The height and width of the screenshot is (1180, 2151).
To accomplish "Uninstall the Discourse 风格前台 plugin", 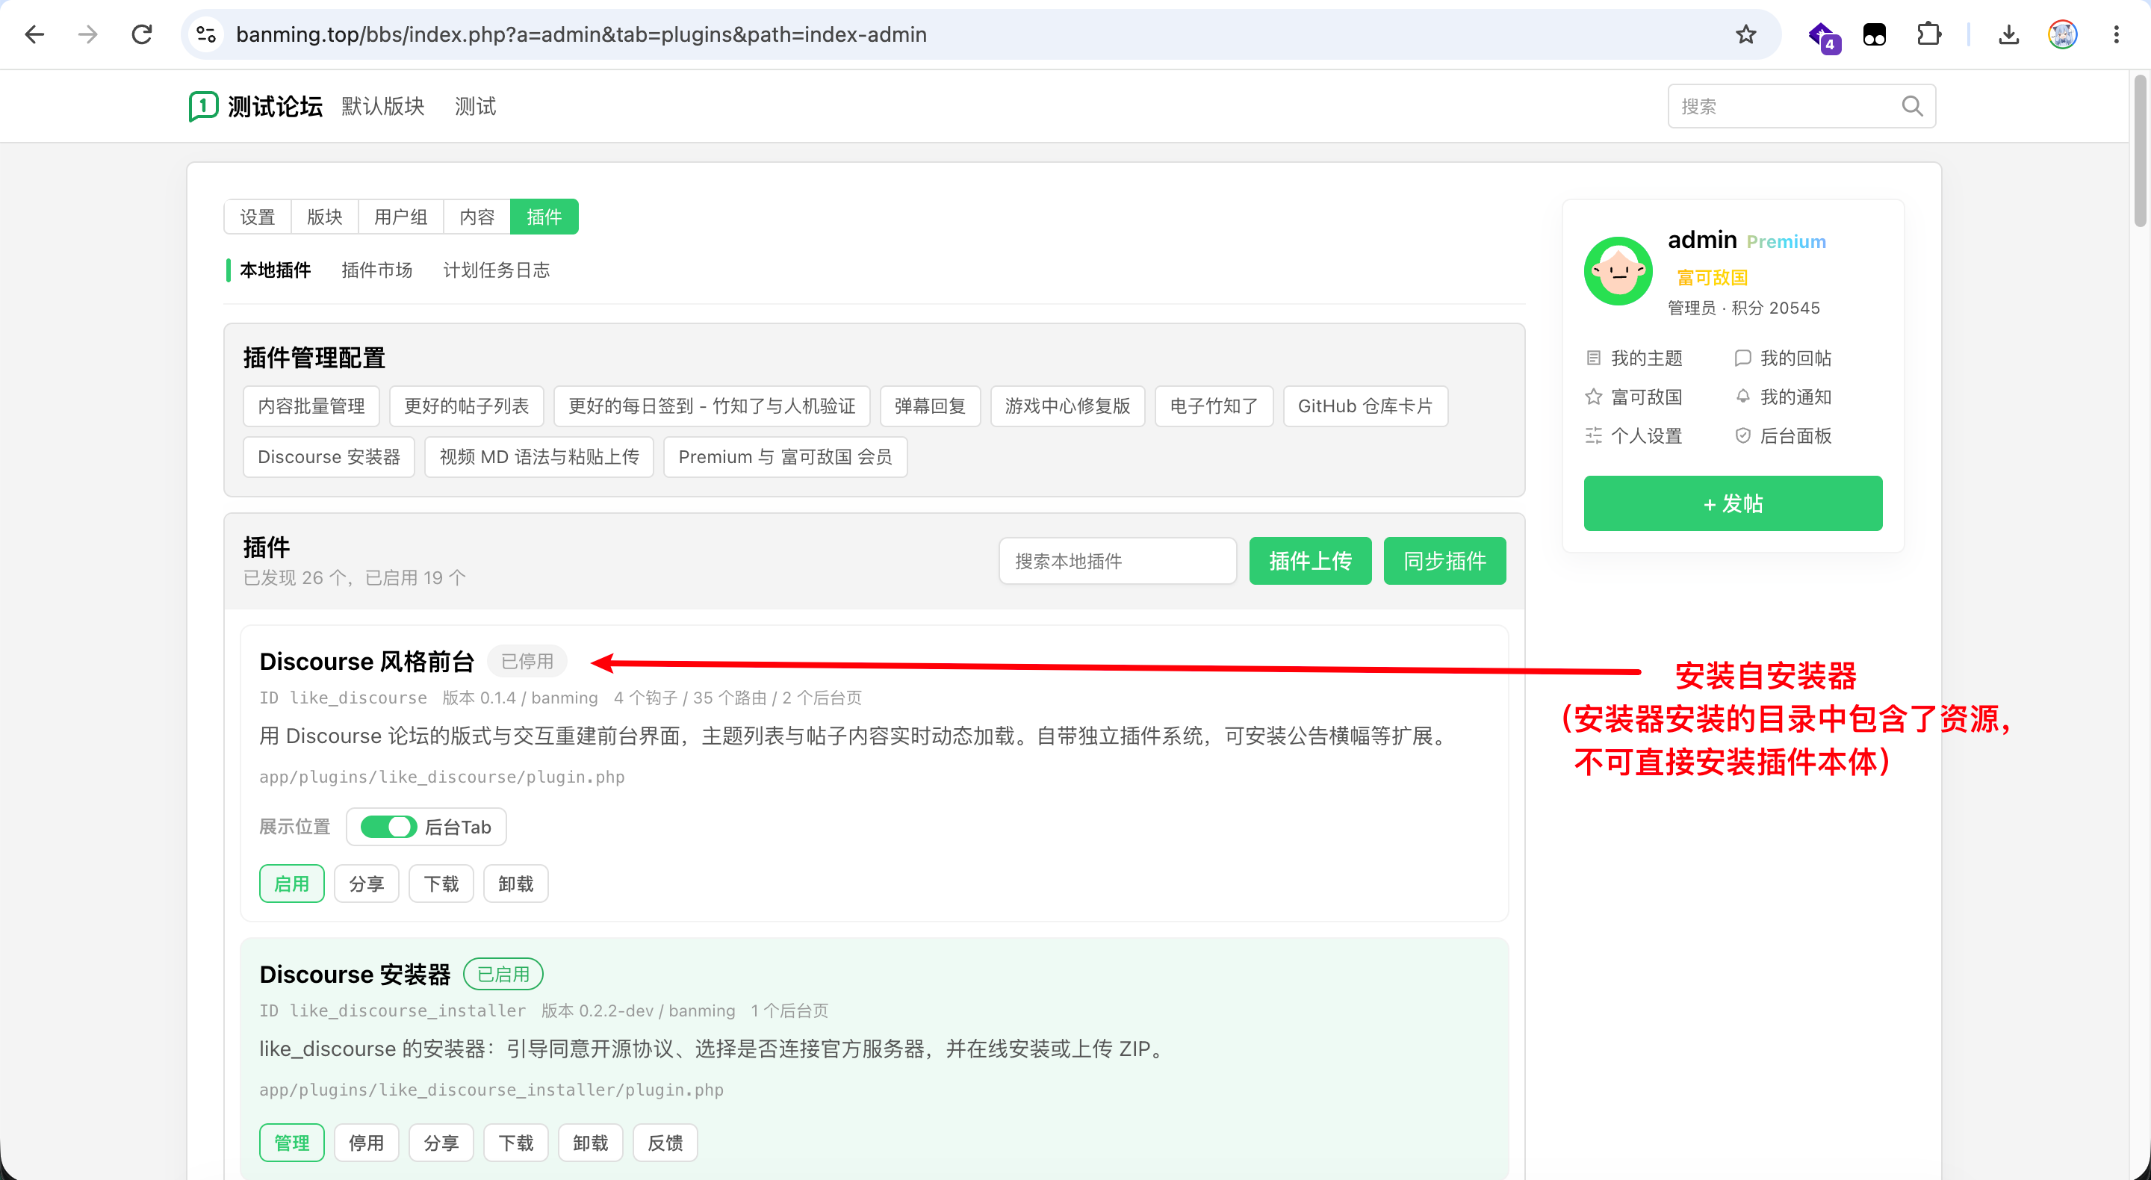I will coord(516,884).
